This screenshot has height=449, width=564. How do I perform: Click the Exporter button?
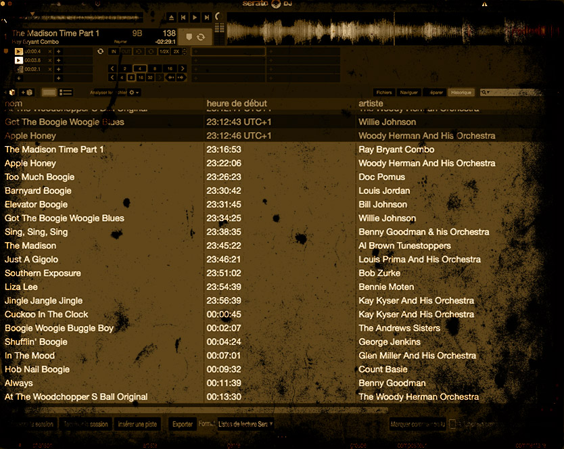point(183,424)
